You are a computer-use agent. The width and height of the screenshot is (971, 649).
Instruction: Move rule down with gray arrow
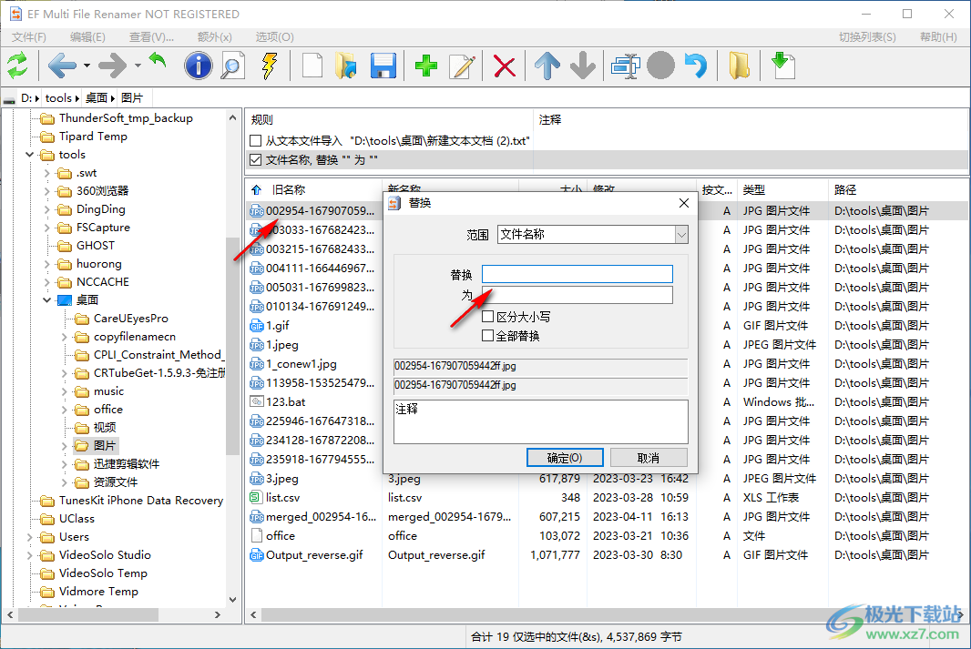tap(583, 66)
